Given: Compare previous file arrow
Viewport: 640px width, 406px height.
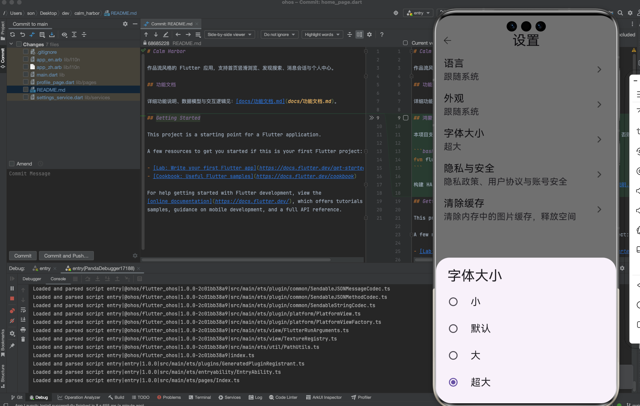Looking at the screenshot, I should 178,34.
